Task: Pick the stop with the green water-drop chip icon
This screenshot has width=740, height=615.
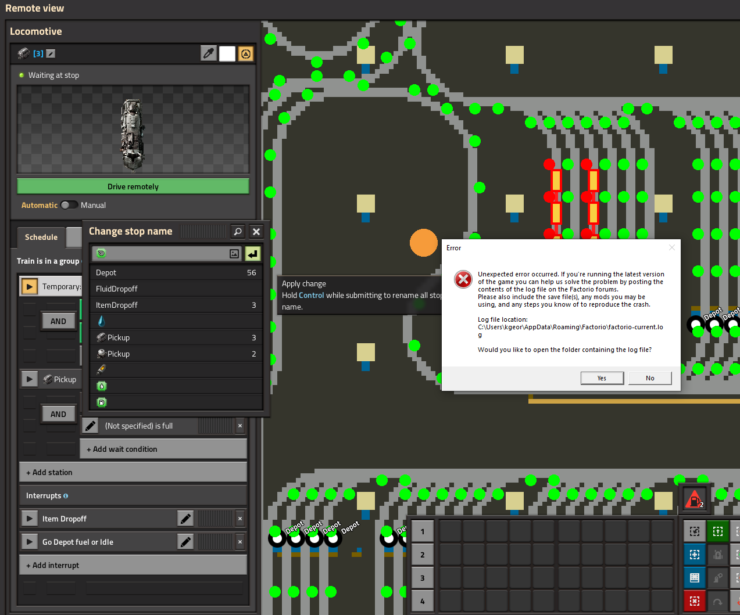Action: pos(176,386)
